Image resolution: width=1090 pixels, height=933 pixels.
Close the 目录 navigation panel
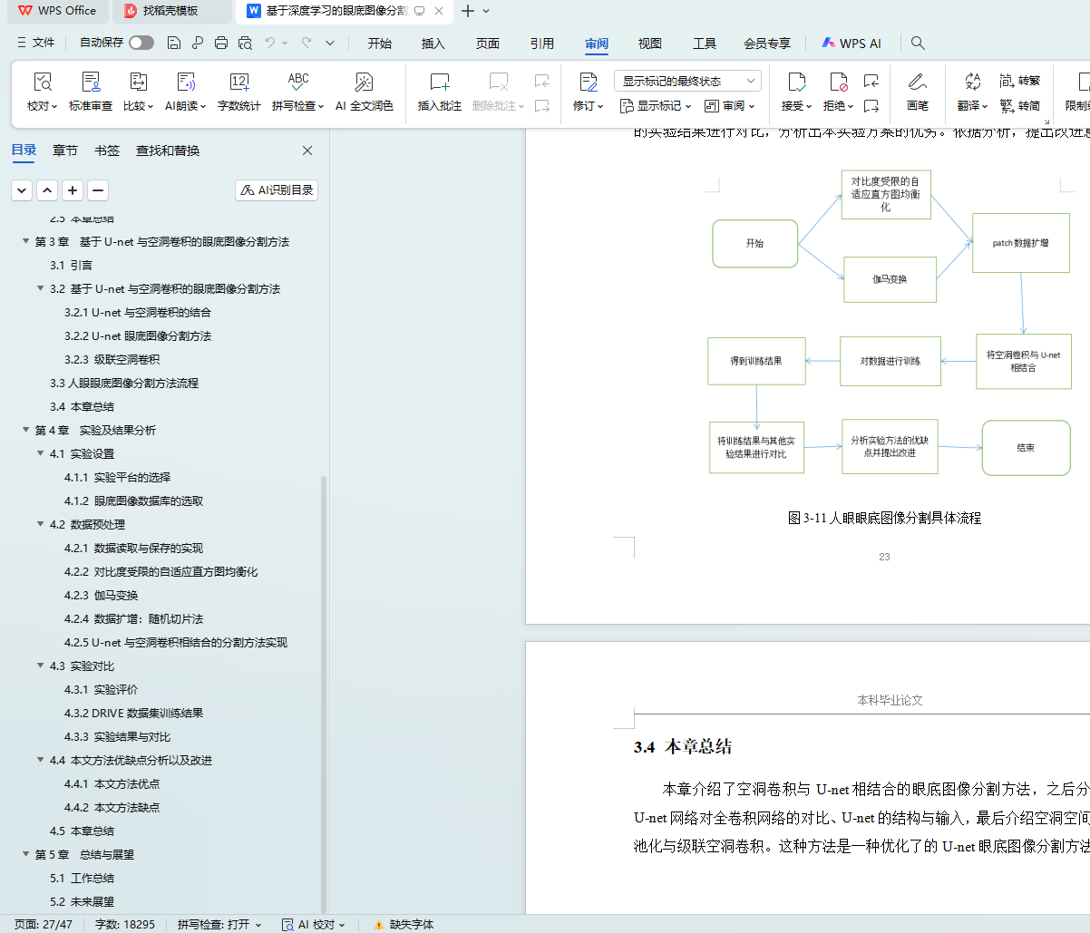coord(307,151)
